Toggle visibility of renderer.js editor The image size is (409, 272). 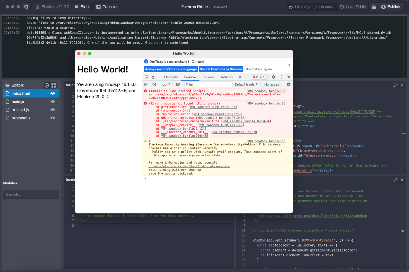(53, 118)
